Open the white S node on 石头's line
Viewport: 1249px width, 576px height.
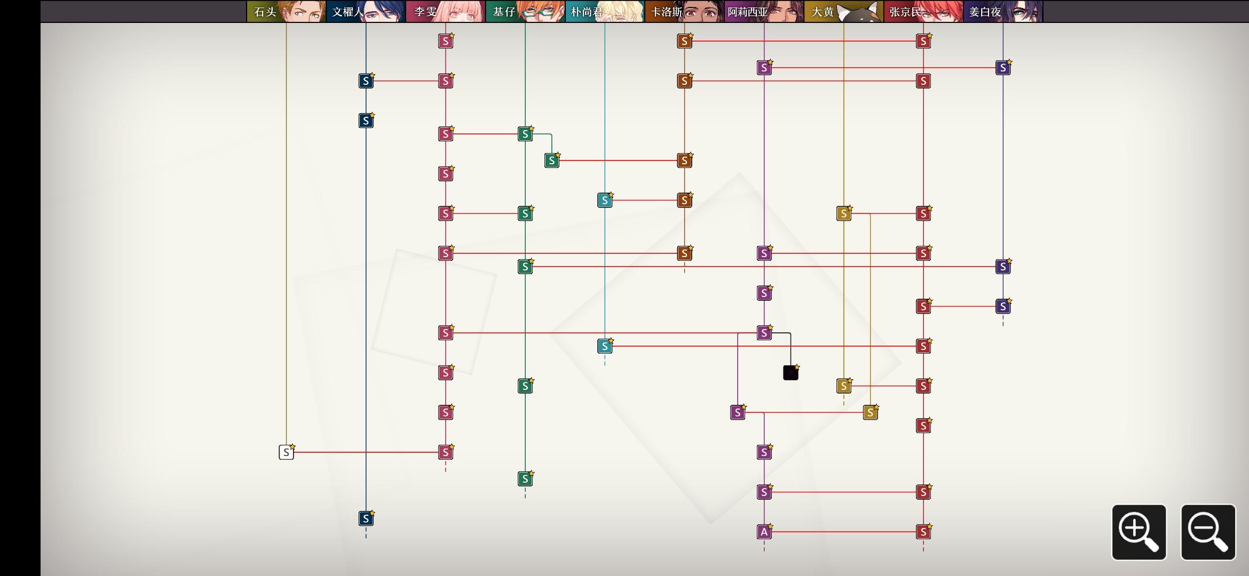(286, 452)
